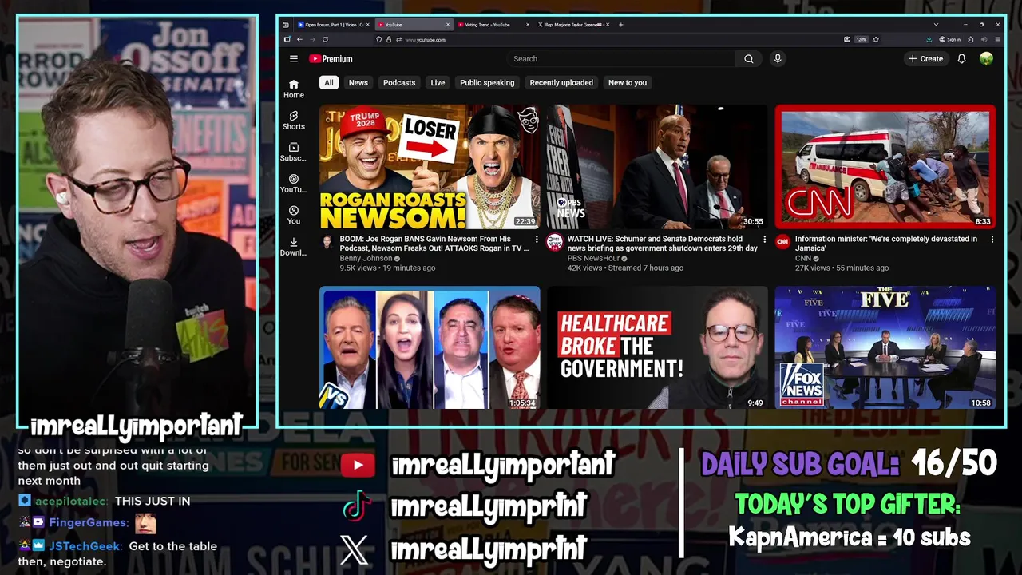1022x575 pixels.
Task: Open Fox News The Five thumbnail
Action: (x=885, y=347)
